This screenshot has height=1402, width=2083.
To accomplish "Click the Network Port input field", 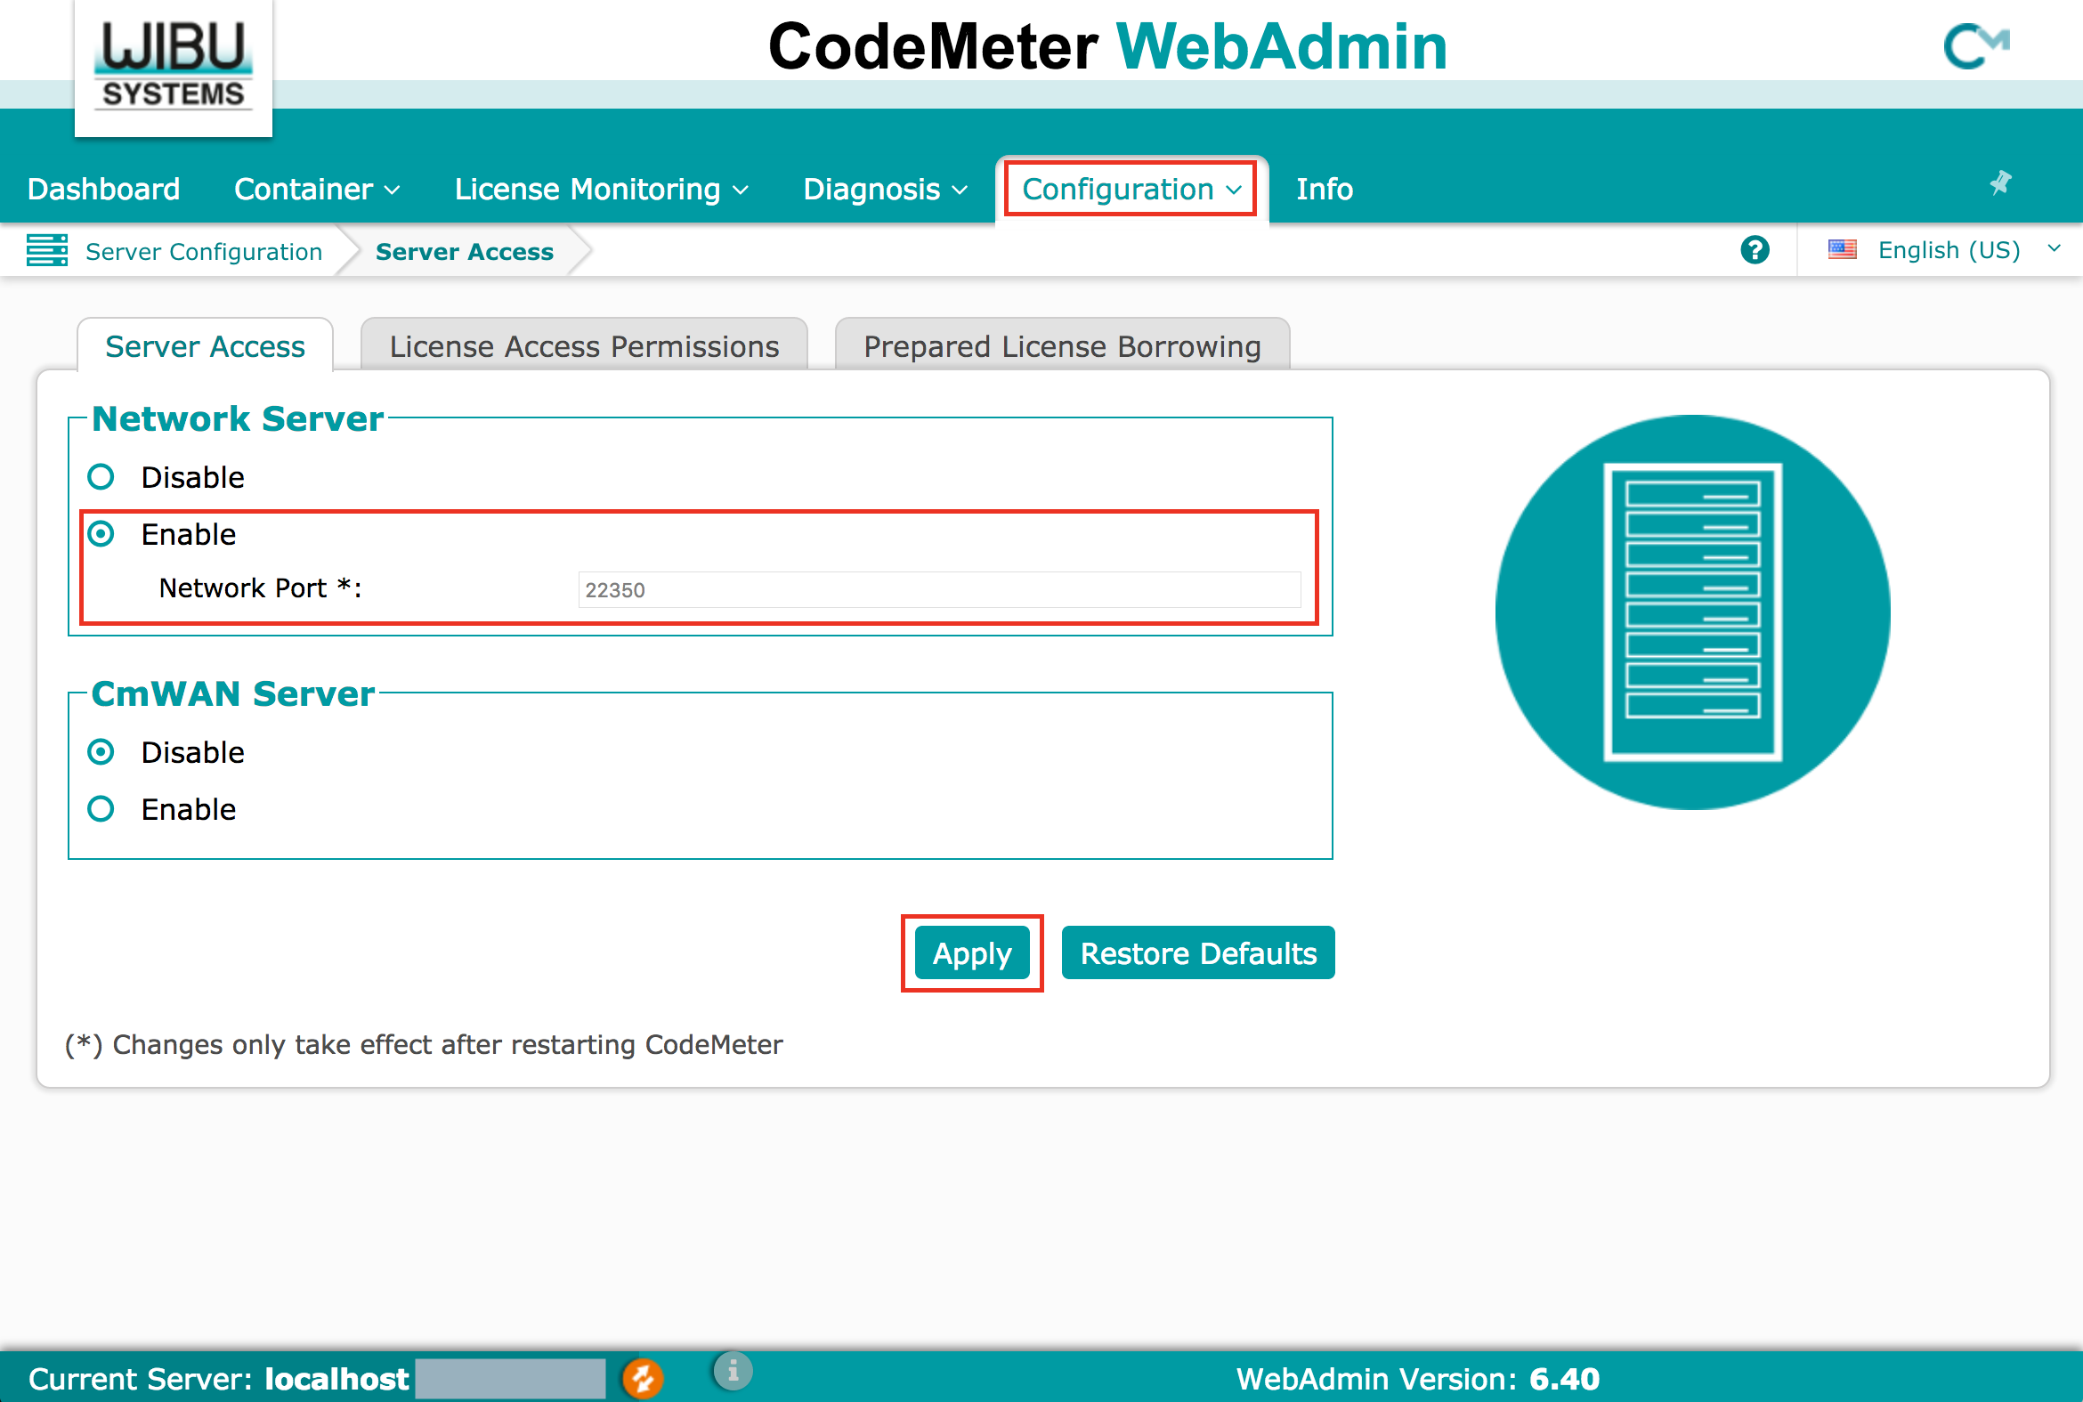I will point(940,589).
